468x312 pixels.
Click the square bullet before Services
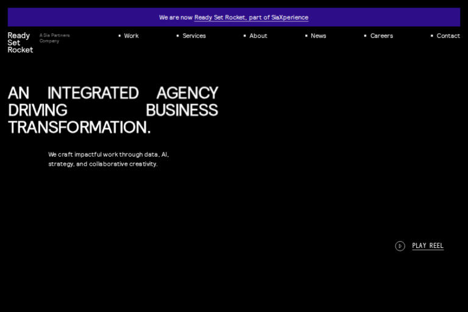(x=178, y=36)
